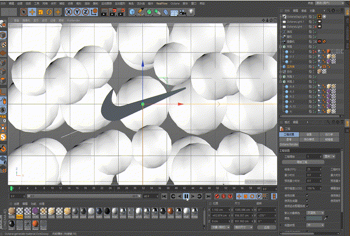This screenshot has width=350, height=236.
Task: Click the grey-blue color swatch
Action: pyautogui.click(x=314, y=218)
